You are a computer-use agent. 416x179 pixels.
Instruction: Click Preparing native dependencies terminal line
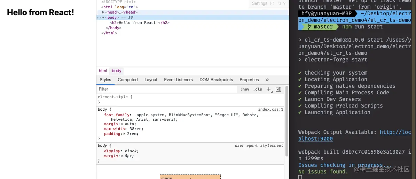pyautogui.click(x=347, y=86)
